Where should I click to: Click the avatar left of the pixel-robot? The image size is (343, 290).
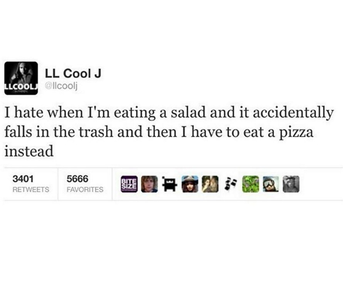coord(150,184)
